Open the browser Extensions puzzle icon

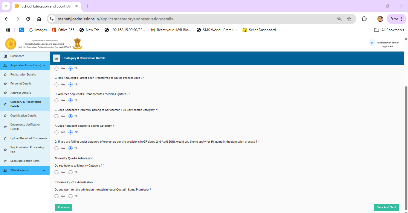[364, 19]
